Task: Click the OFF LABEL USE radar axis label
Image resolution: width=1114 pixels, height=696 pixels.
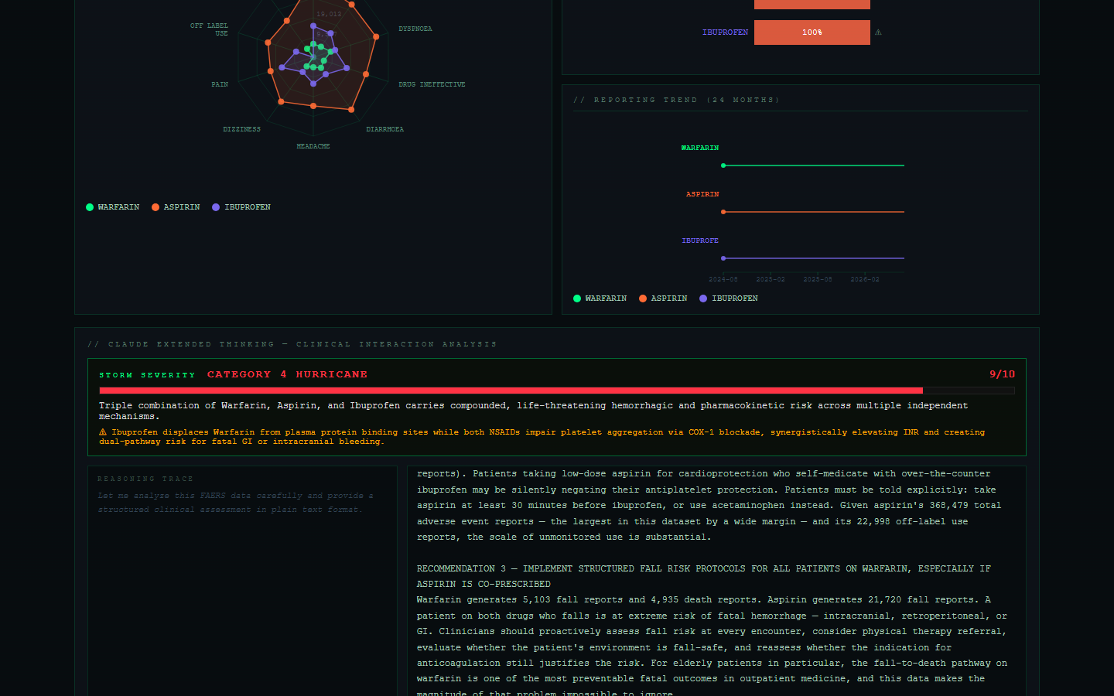Action: (210, 29)
